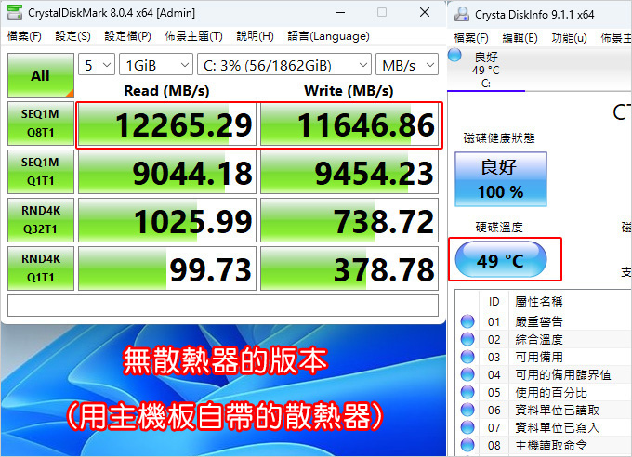This screenshot has width=632, height=457.
Task: Click status orb for attribute 03 可用備用
Action: tap(467, 357)
